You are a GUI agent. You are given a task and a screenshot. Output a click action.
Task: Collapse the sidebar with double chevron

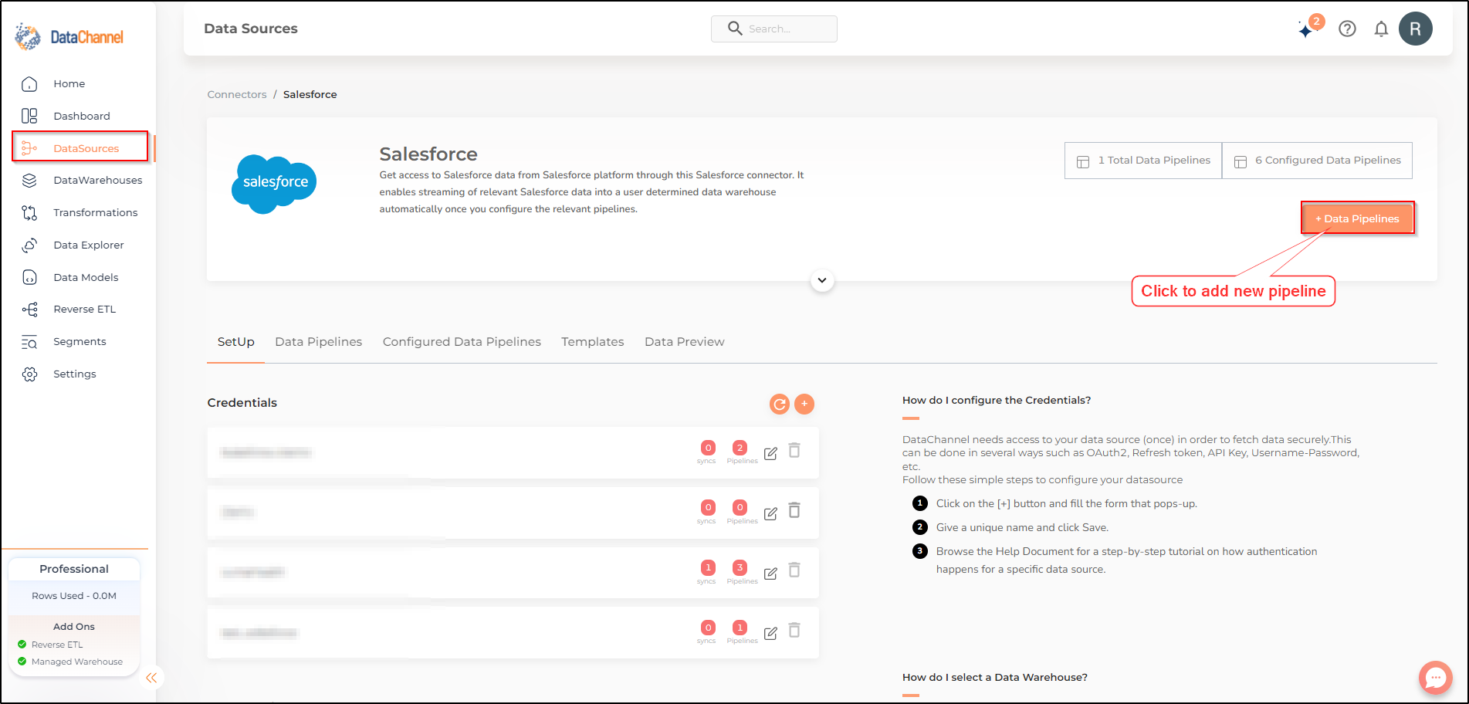pyautogui.click(x=151, y=678)
